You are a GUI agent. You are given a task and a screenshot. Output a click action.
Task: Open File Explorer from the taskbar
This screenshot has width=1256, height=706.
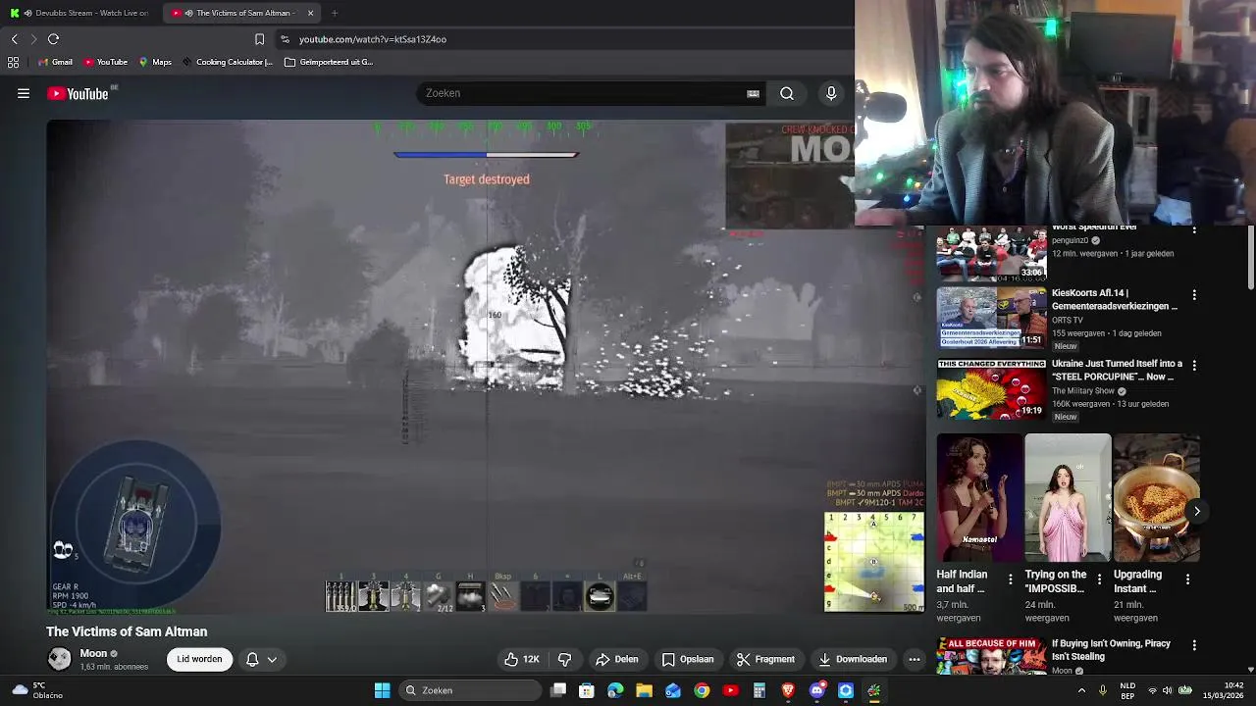point(644,690)
